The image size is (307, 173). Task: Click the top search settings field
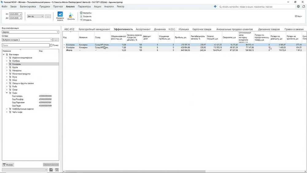(x=256, y=7)
